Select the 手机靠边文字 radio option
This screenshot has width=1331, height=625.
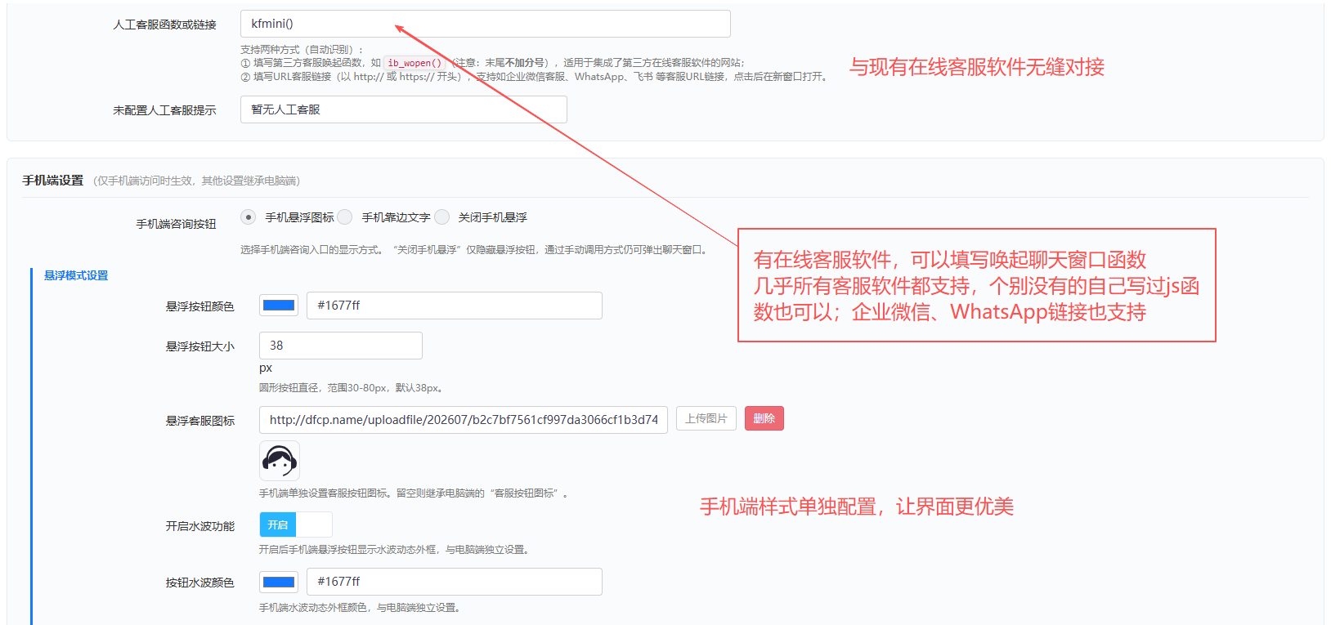point(345,217)
